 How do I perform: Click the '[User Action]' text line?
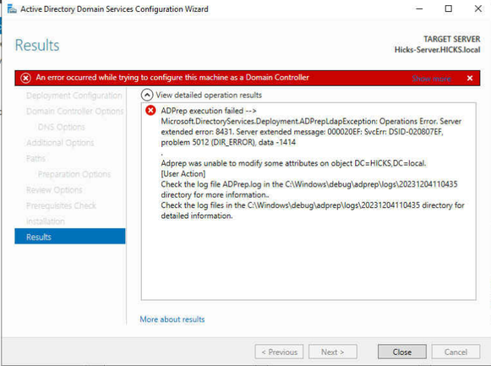(x=183, y=174)
